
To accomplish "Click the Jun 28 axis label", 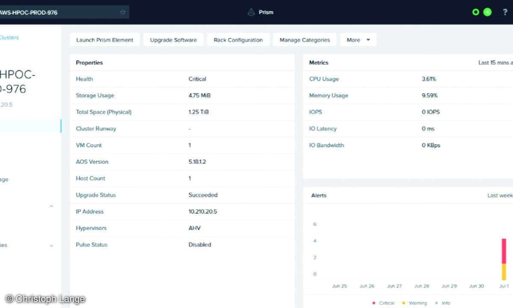I will 422,286.
